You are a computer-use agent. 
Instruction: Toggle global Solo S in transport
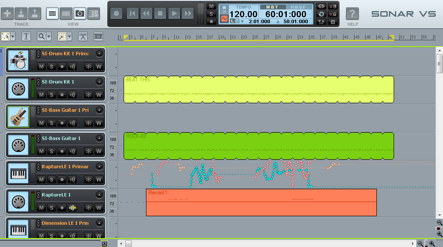point(211,14)
